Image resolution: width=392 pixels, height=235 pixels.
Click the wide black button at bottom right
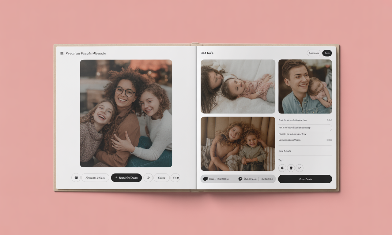tap(305, 179)
